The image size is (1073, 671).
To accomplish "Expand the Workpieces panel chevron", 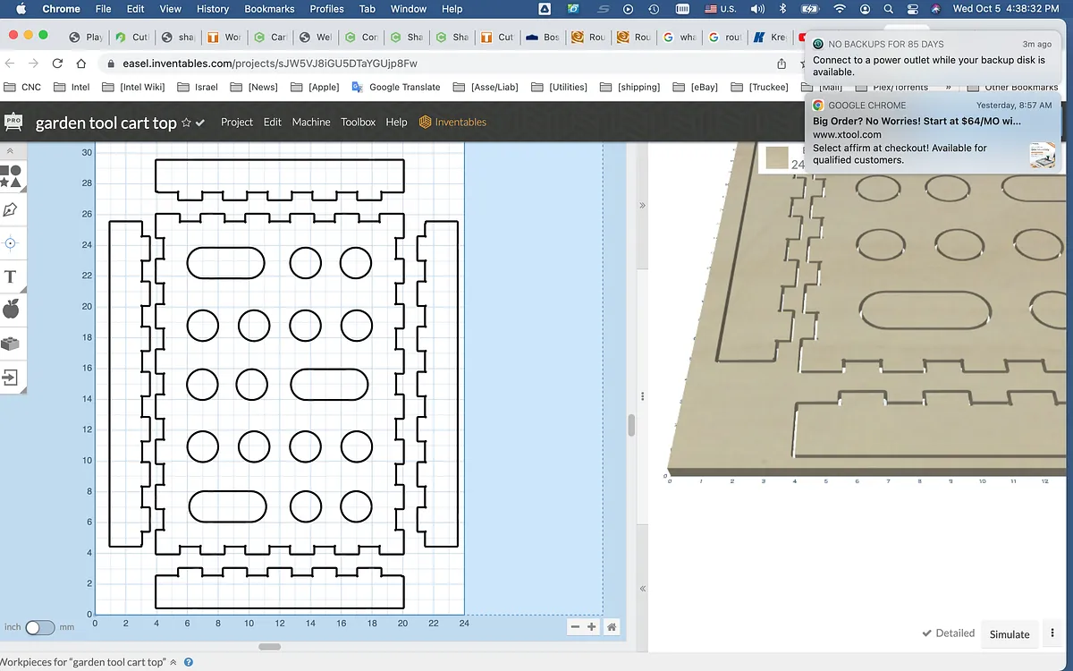I will click(x=173, y=663).
